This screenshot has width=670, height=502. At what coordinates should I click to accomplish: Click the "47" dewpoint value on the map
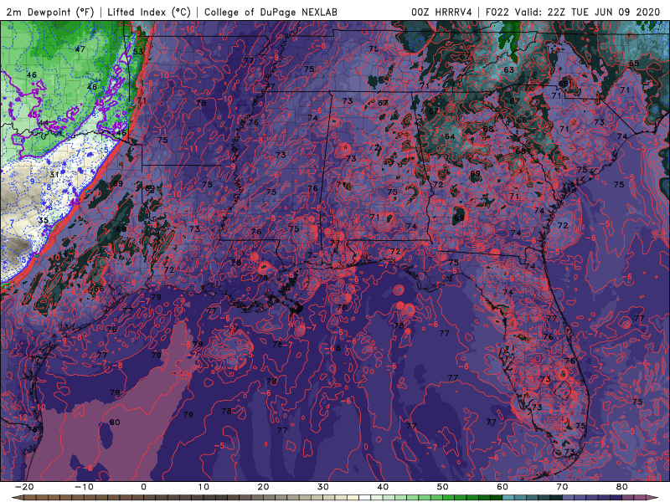pos(80,49)
